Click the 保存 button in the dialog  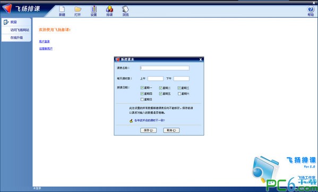(149, 130)
